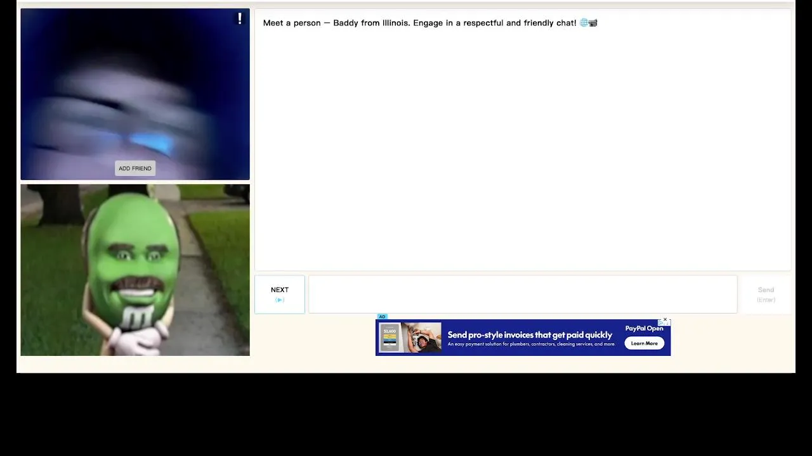This screenshot has height=456, width=812.
Task: Skip to the NEXT chat partner
Action: tap(280, 294)
